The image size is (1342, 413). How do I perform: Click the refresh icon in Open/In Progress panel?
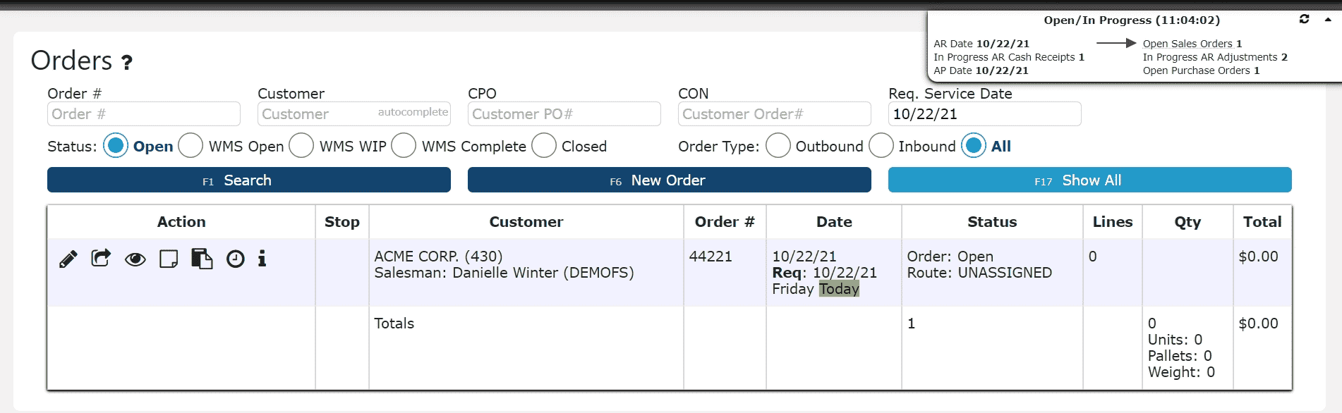(1304, 20)
